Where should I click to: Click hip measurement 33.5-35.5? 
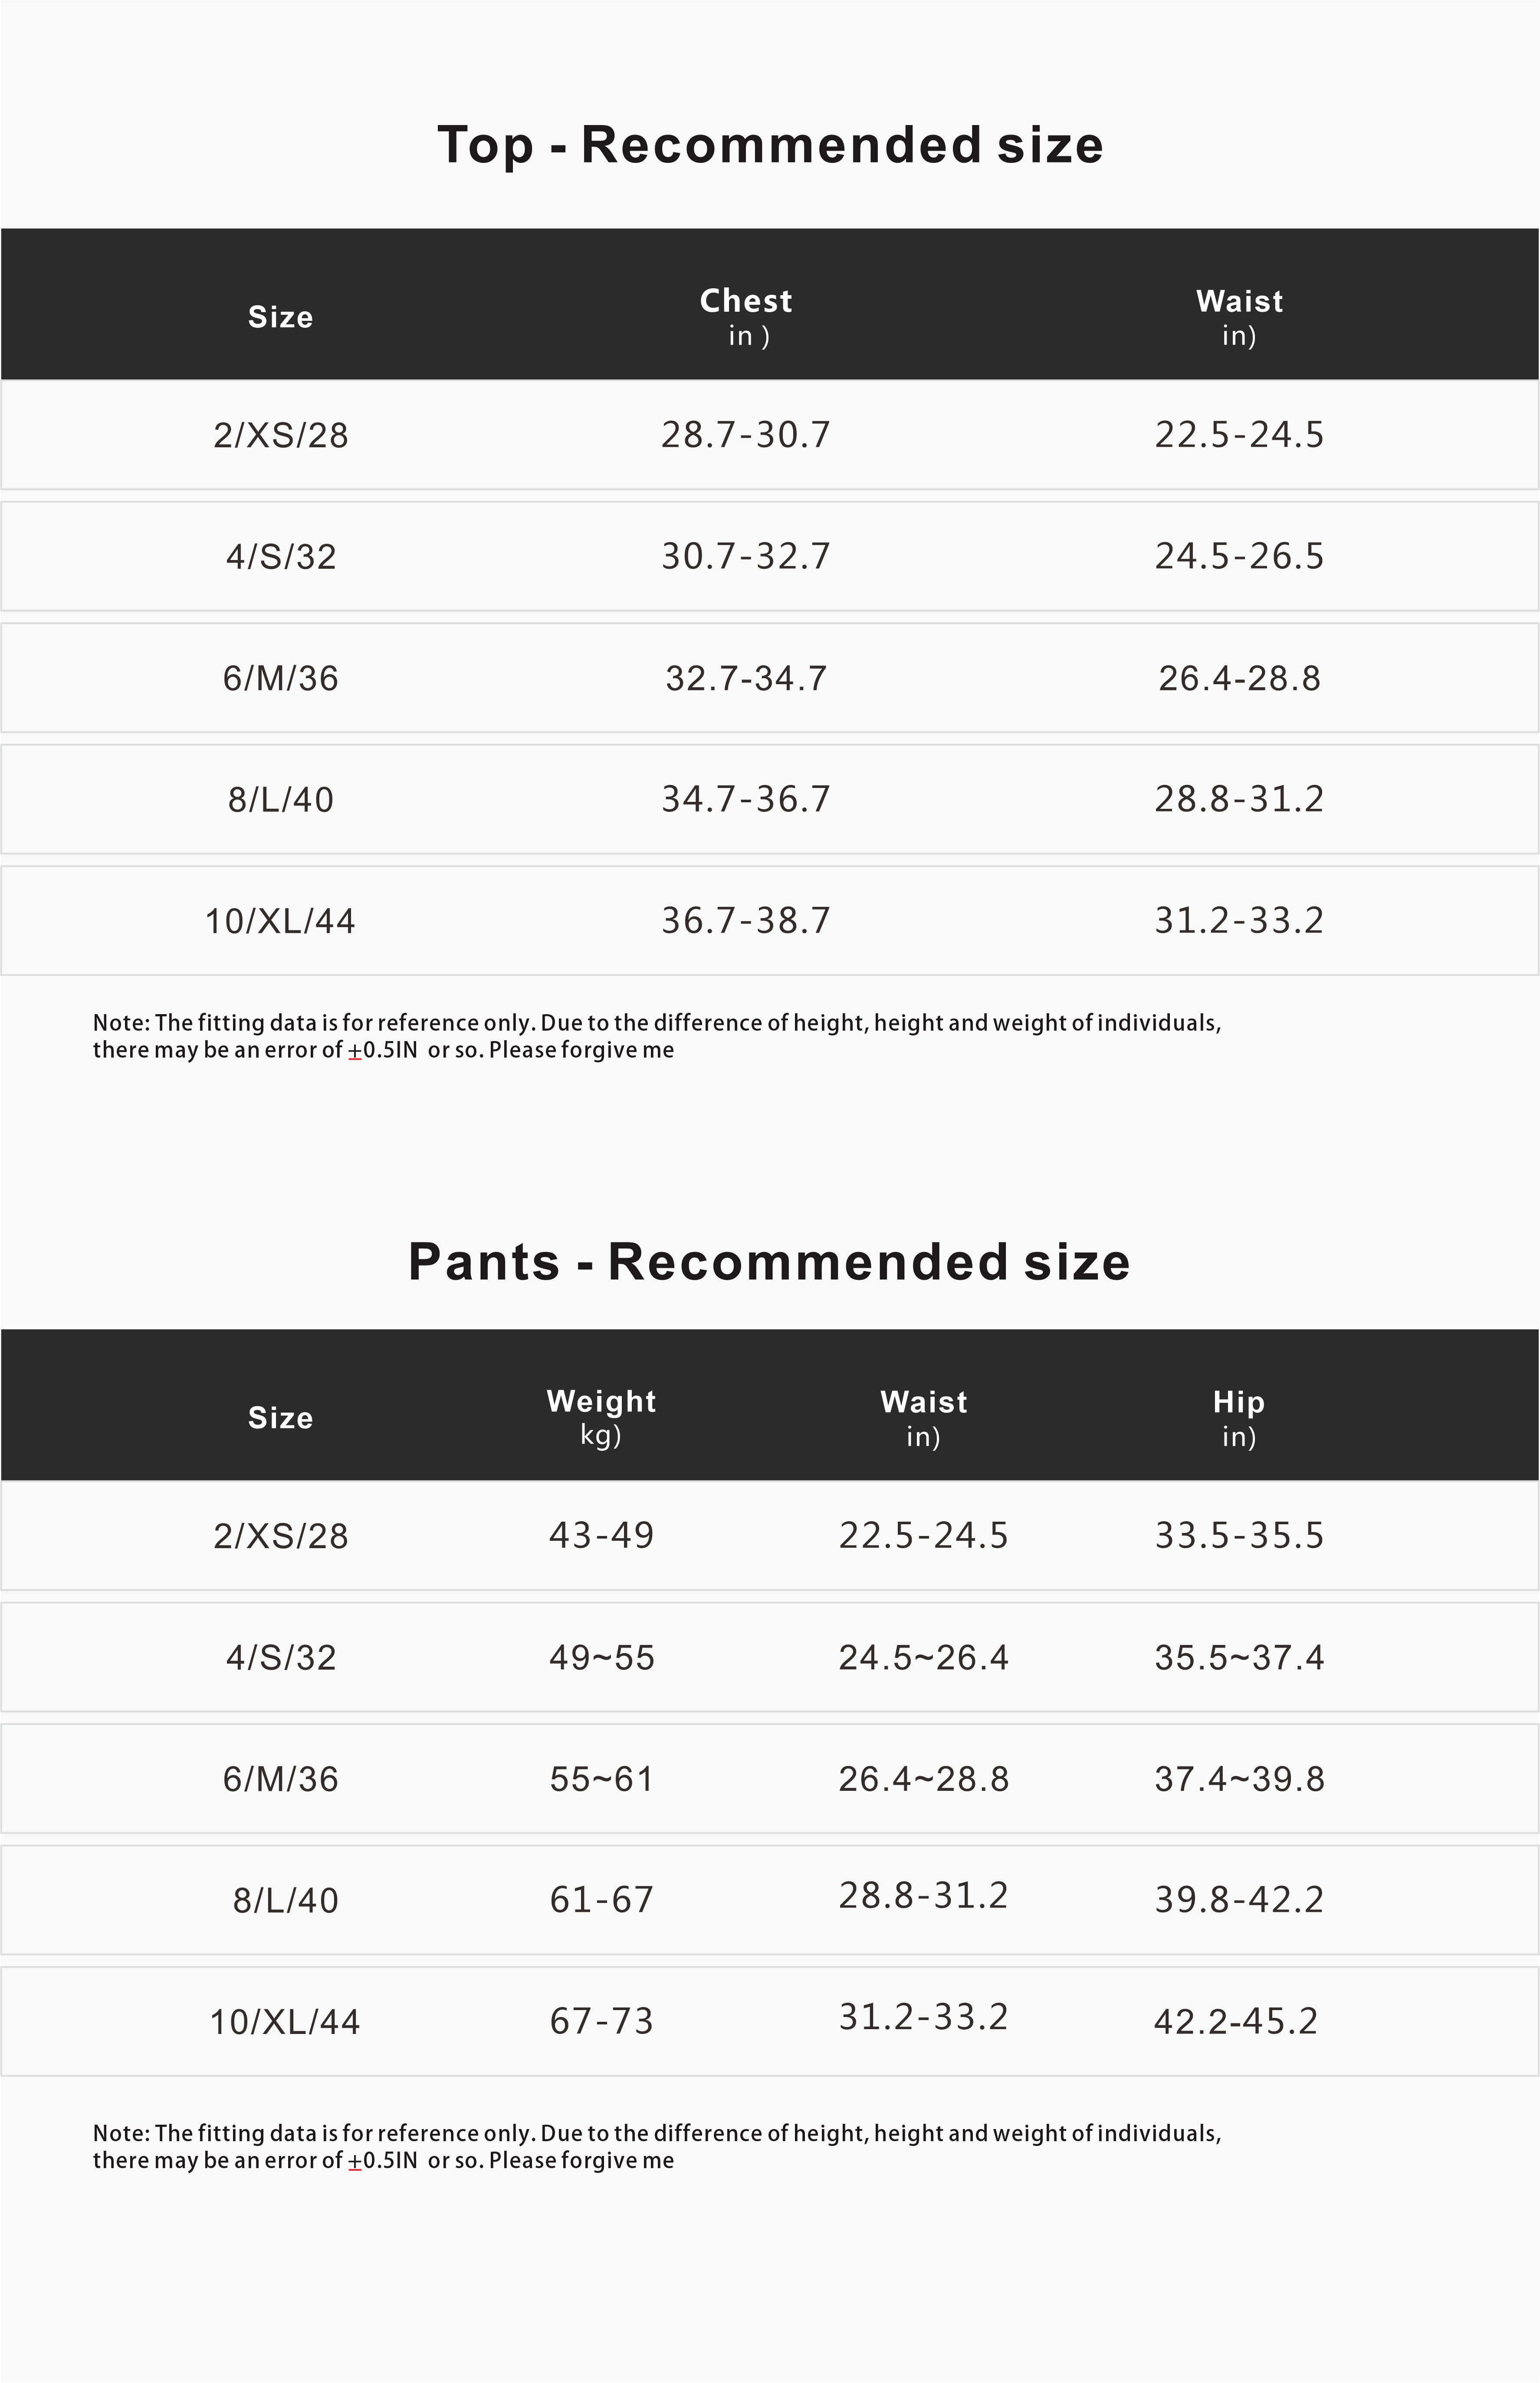[1239, 1536]
